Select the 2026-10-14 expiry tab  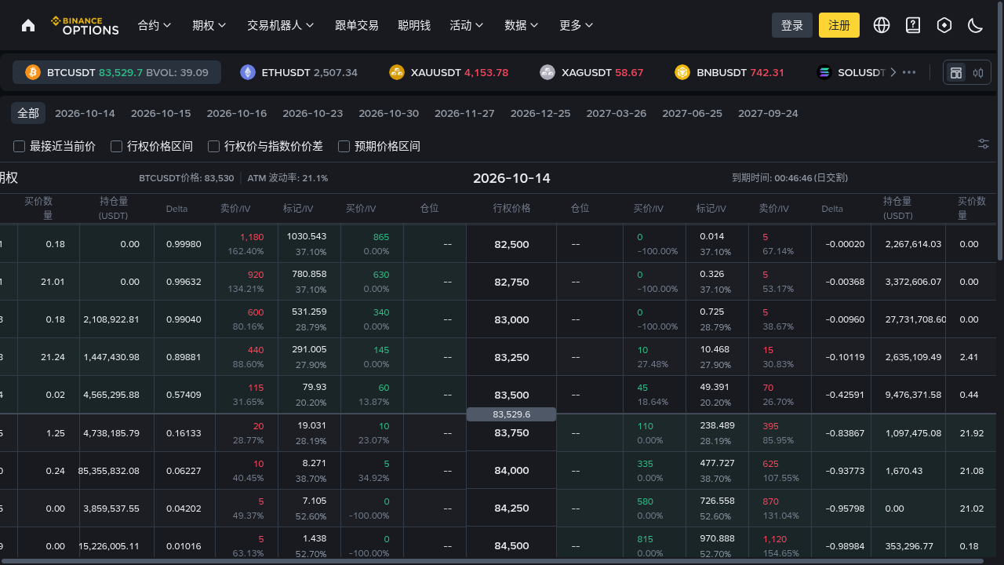pyautogui.click(x=85, y=113)
